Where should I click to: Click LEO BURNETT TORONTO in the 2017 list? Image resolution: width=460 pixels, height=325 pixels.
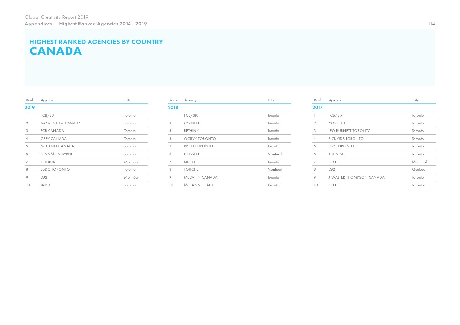coord(349,131)
